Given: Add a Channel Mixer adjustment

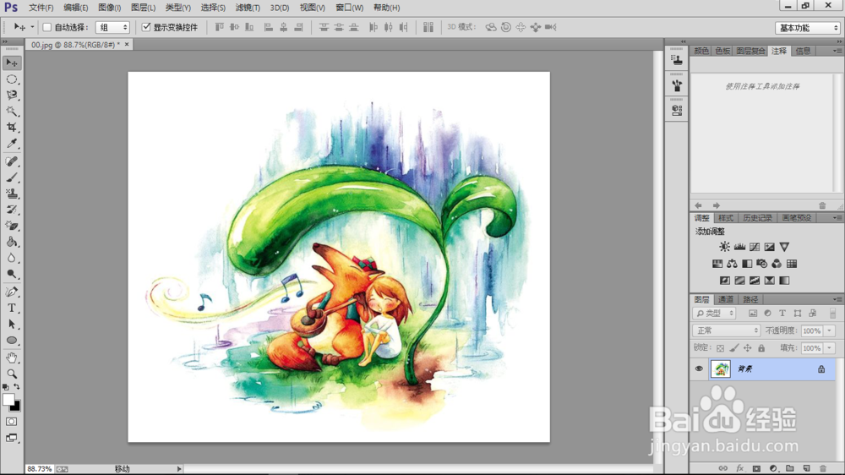Looking at the screenshot, I should coord(777,264).
